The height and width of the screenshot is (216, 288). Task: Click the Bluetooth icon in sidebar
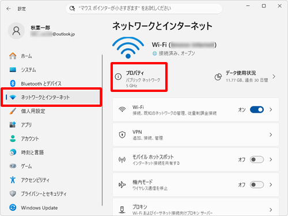point(13,83)
